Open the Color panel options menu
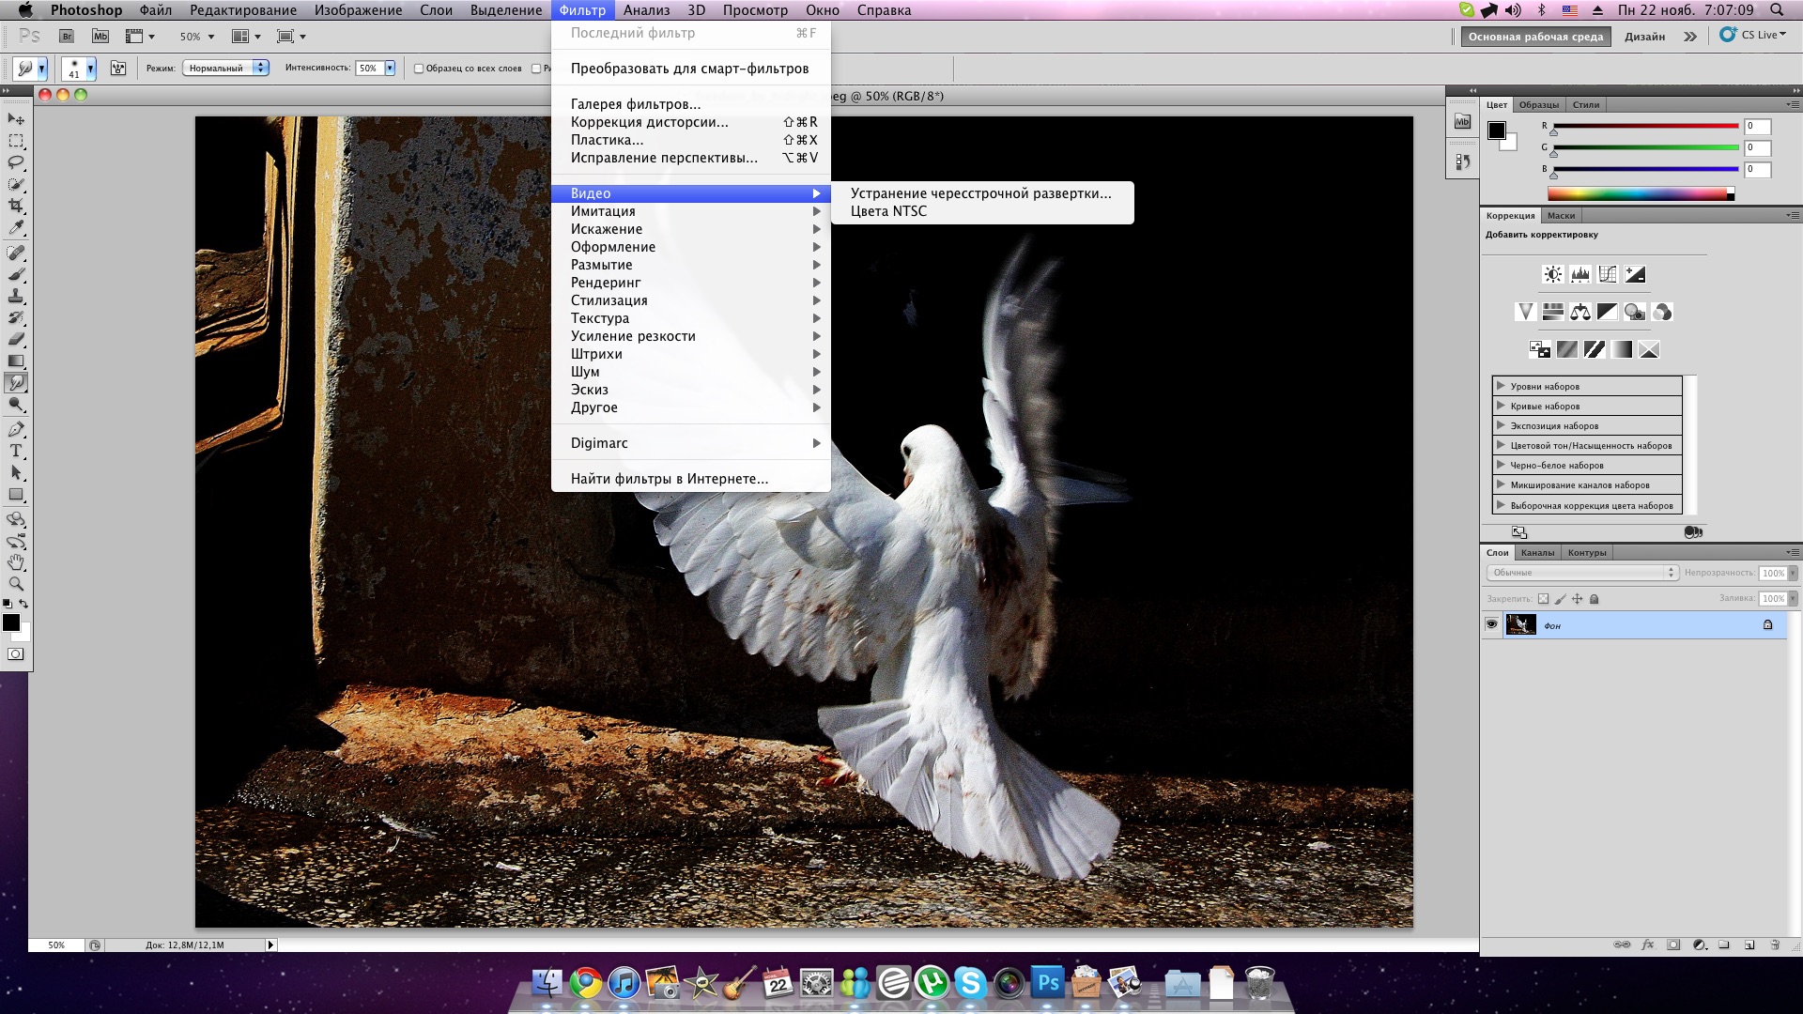This screenshot has width=1803, height=1014. [1793, 104]
